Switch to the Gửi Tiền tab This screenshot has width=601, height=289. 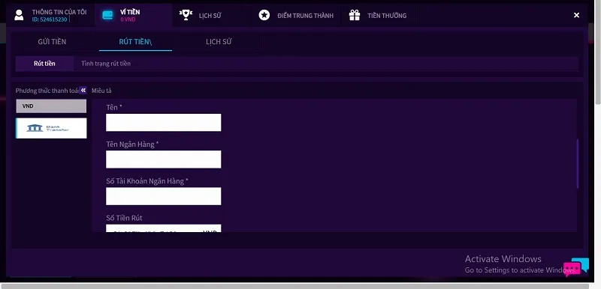(x=52, y=42)
